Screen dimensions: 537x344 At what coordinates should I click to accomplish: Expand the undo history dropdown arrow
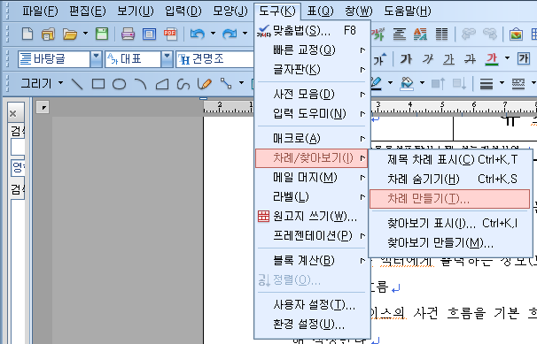tap(213, 34)
